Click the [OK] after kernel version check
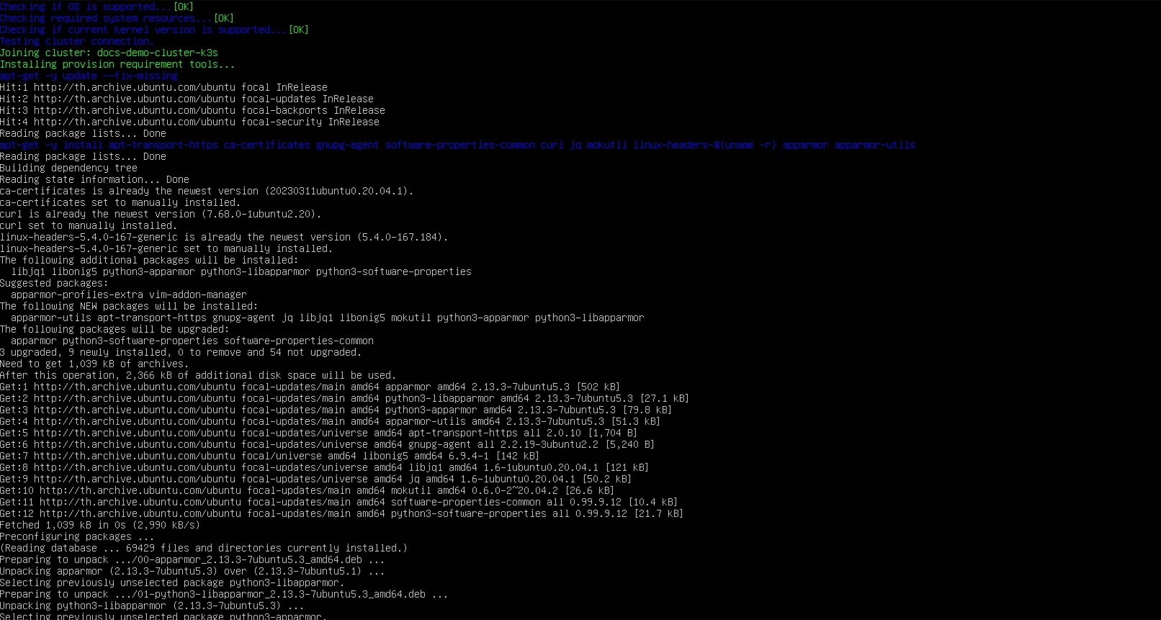 [x=298, y=30]
